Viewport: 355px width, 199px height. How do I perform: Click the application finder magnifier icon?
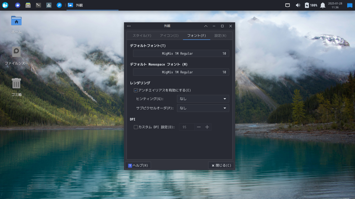(59, 5)
